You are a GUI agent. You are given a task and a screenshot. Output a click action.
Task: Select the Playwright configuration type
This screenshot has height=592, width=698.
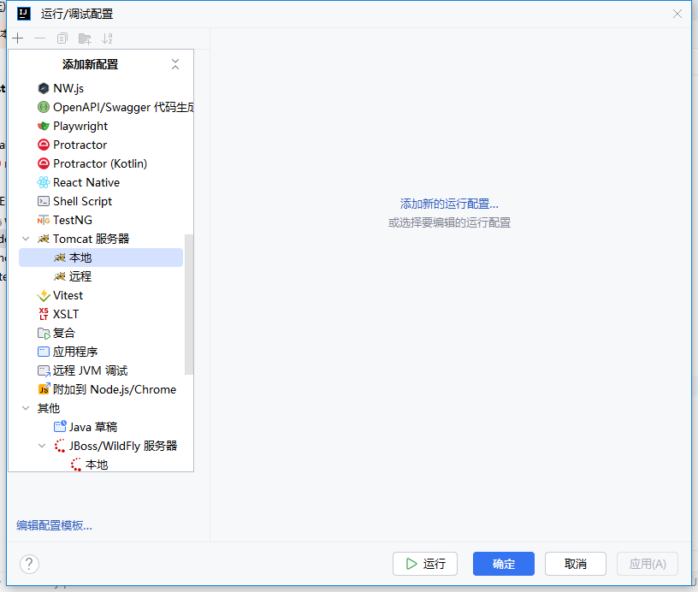(x=80, y=126)
